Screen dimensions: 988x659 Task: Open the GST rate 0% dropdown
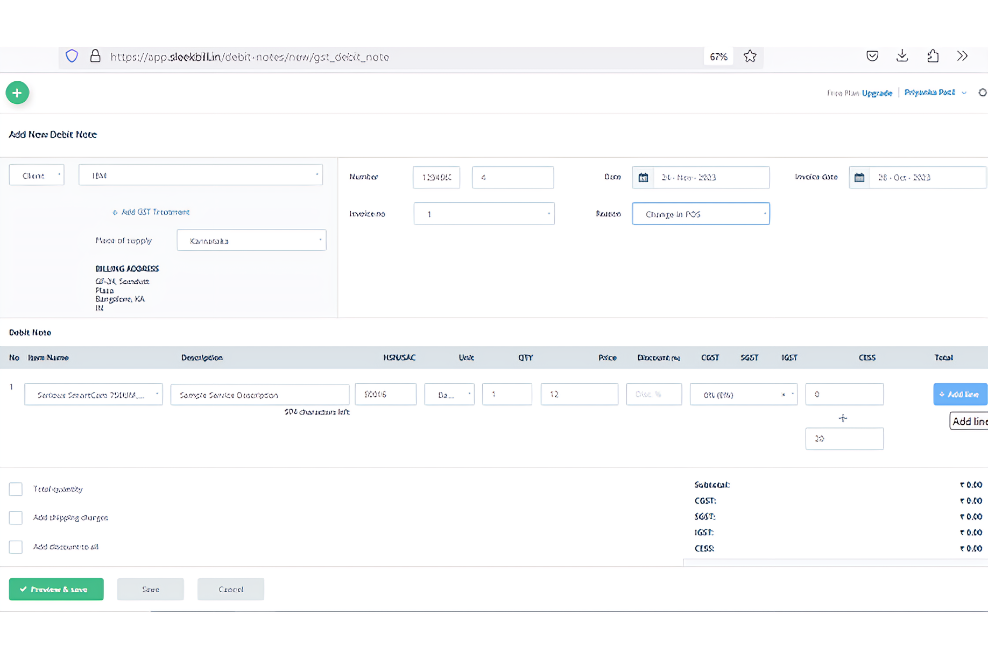pos(743,394)
